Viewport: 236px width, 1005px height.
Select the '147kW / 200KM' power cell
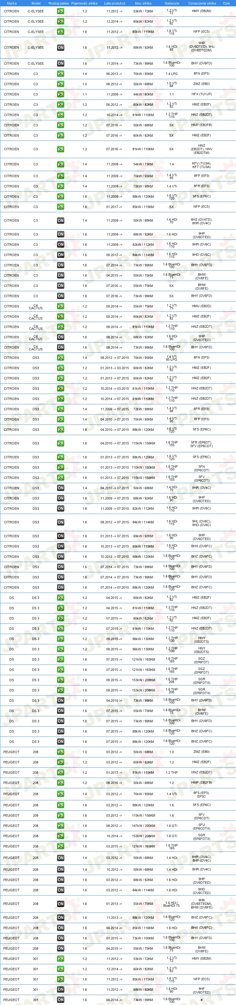click(143, 825)
